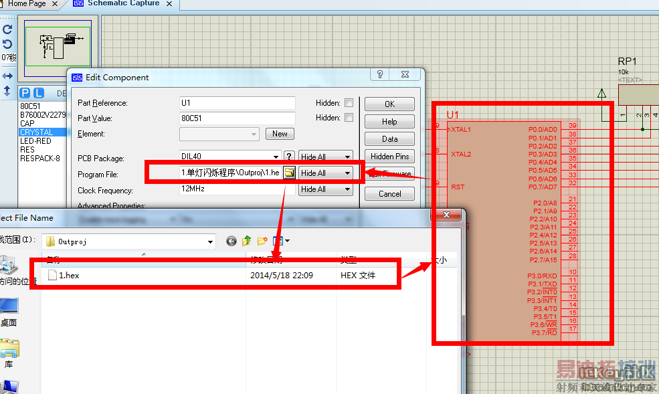Select 80C51 in device list
659x394 pixels.
[x=30, y=106]
